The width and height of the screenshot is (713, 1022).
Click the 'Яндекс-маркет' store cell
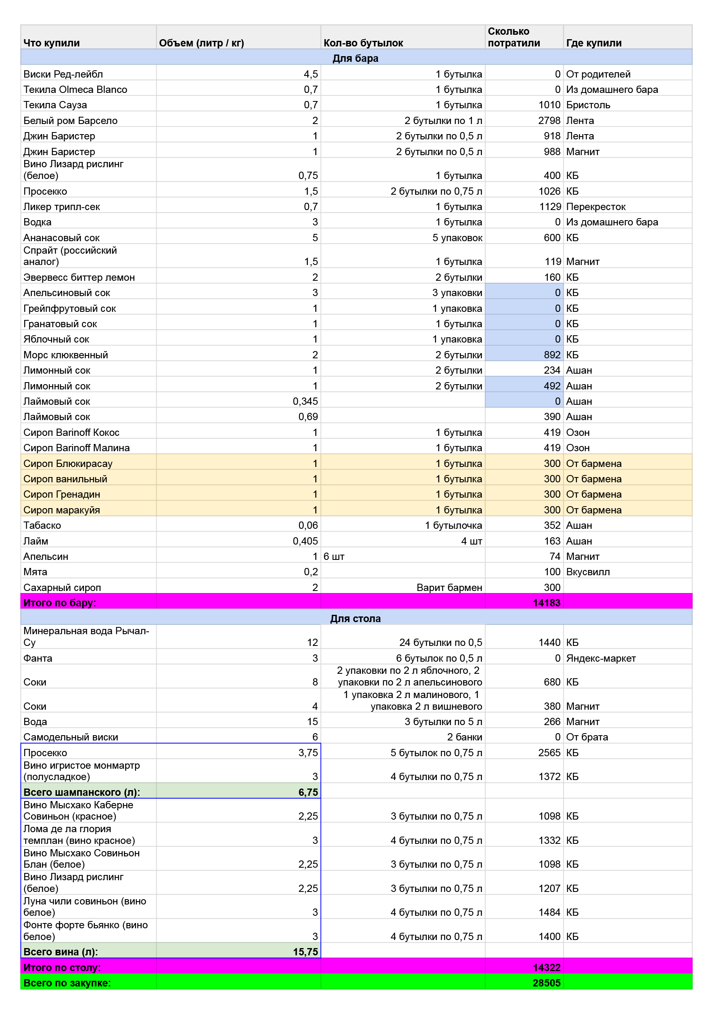[627, 657]
